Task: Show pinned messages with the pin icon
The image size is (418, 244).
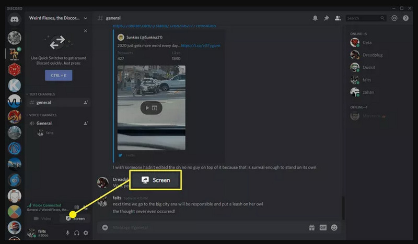Action: (x=327, y=18)
